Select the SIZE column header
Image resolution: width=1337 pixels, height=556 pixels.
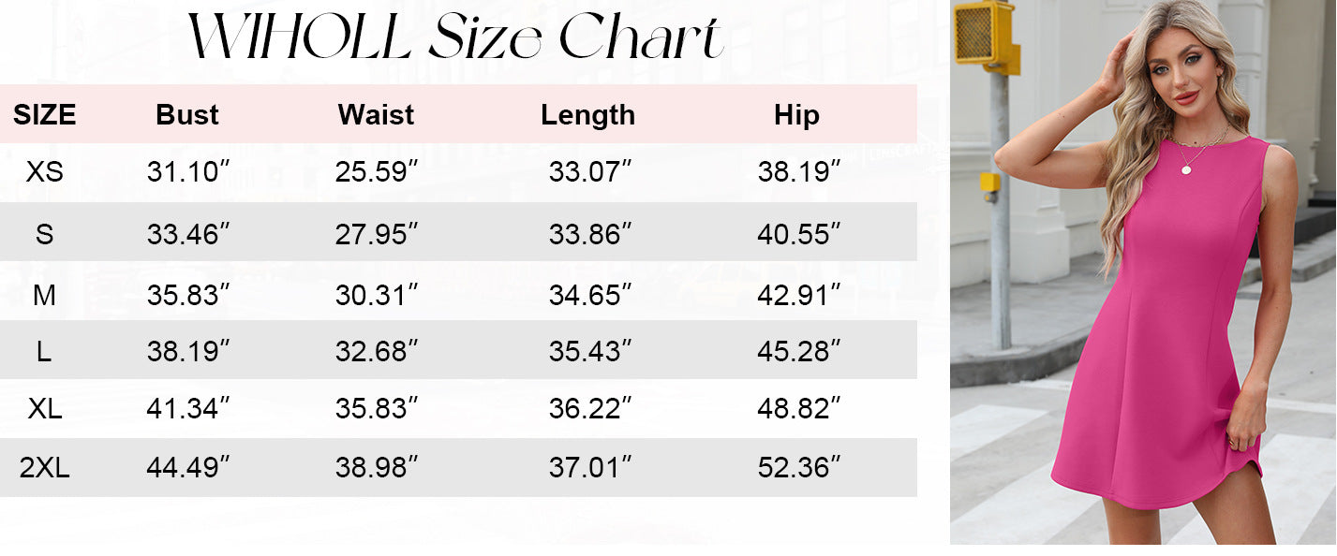(x=44, y=115)
